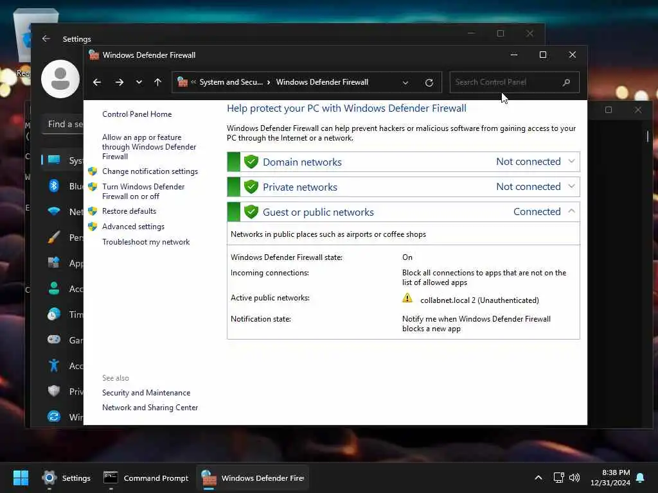This screenshot has height=493, width=658.
Task: Refresh the Windows Defender Firewall page
Action: [x=429, y=83]
